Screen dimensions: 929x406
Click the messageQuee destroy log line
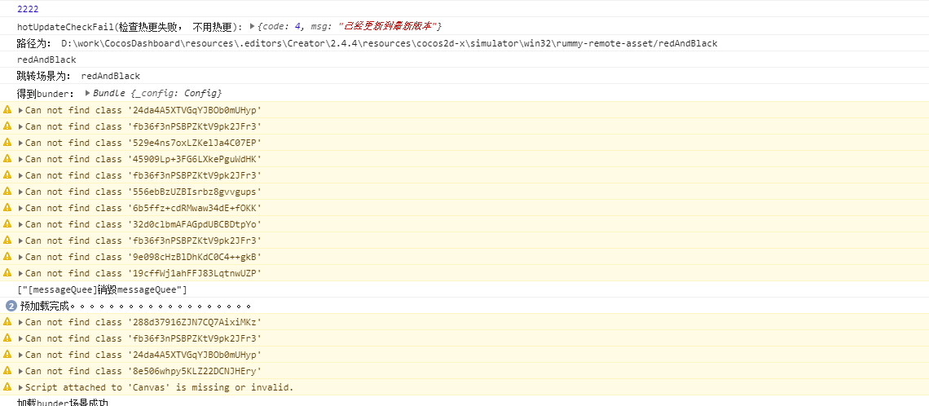[x=103, y=289]
